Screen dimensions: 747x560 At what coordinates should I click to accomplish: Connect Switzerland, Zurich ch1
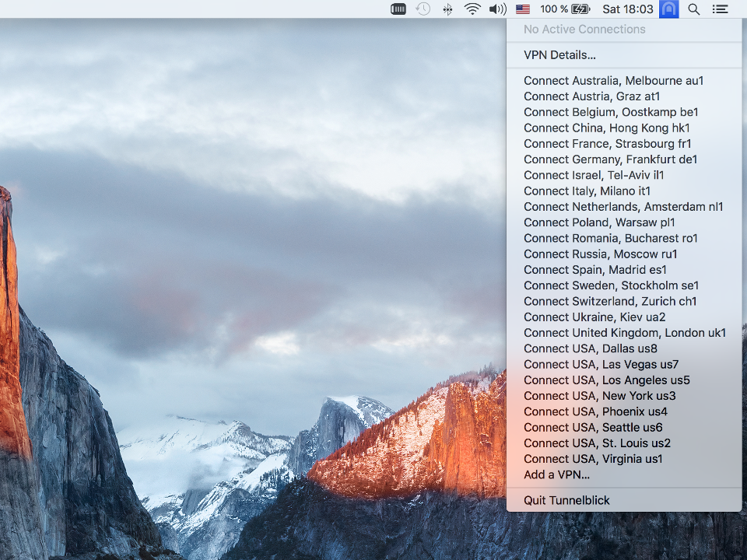click(624, 300)
